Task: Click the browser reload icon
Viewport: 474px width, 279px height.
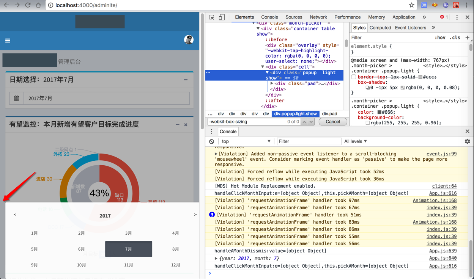Action: pos(28,5)
